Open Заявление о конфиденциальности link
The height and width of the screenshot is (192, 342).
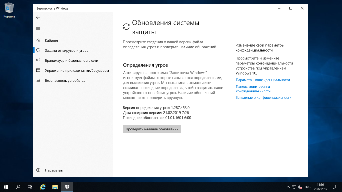point(263,98)
